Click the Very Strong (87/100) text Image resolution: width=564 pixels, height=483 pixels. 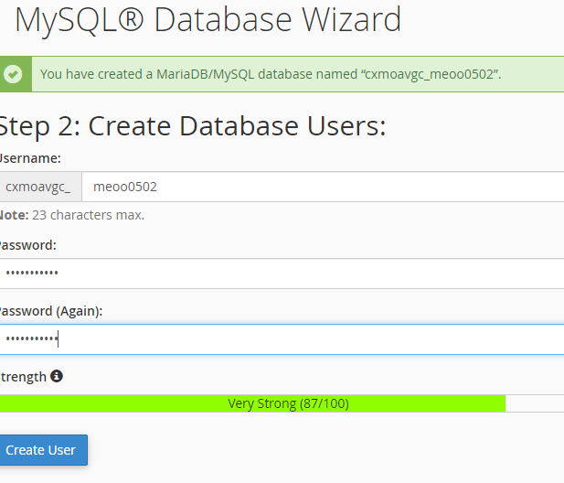tap(288, 403)
